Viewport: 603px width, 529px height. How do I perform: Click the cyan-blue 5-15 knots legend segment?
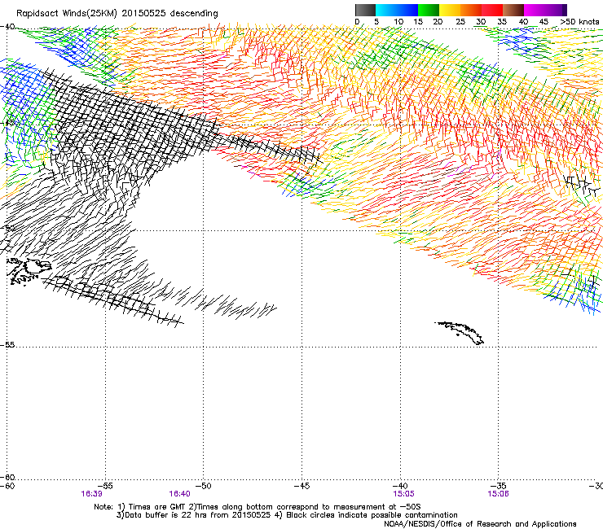click(x=397, y=10)
